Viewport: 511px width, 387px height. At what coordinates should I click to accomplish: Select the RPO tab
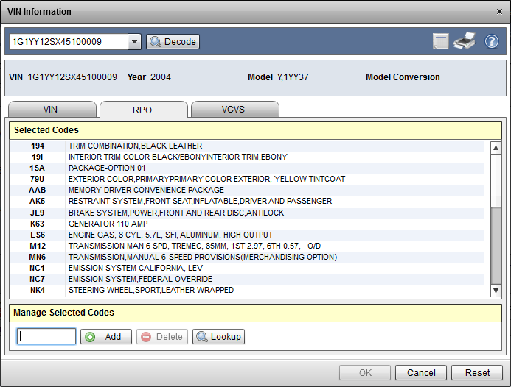[x=144, y=110]
